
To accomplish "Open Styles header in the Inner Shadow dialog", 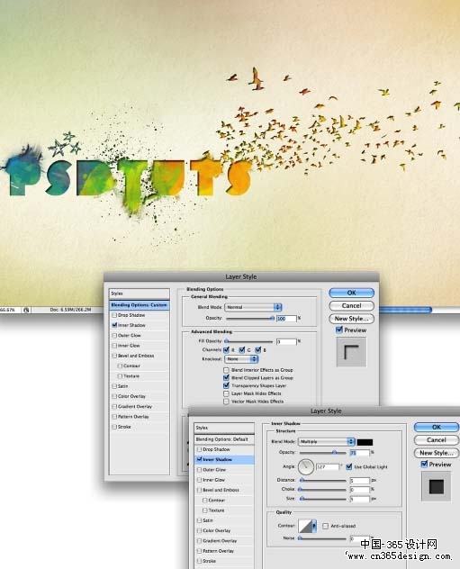I will [224, 428].
